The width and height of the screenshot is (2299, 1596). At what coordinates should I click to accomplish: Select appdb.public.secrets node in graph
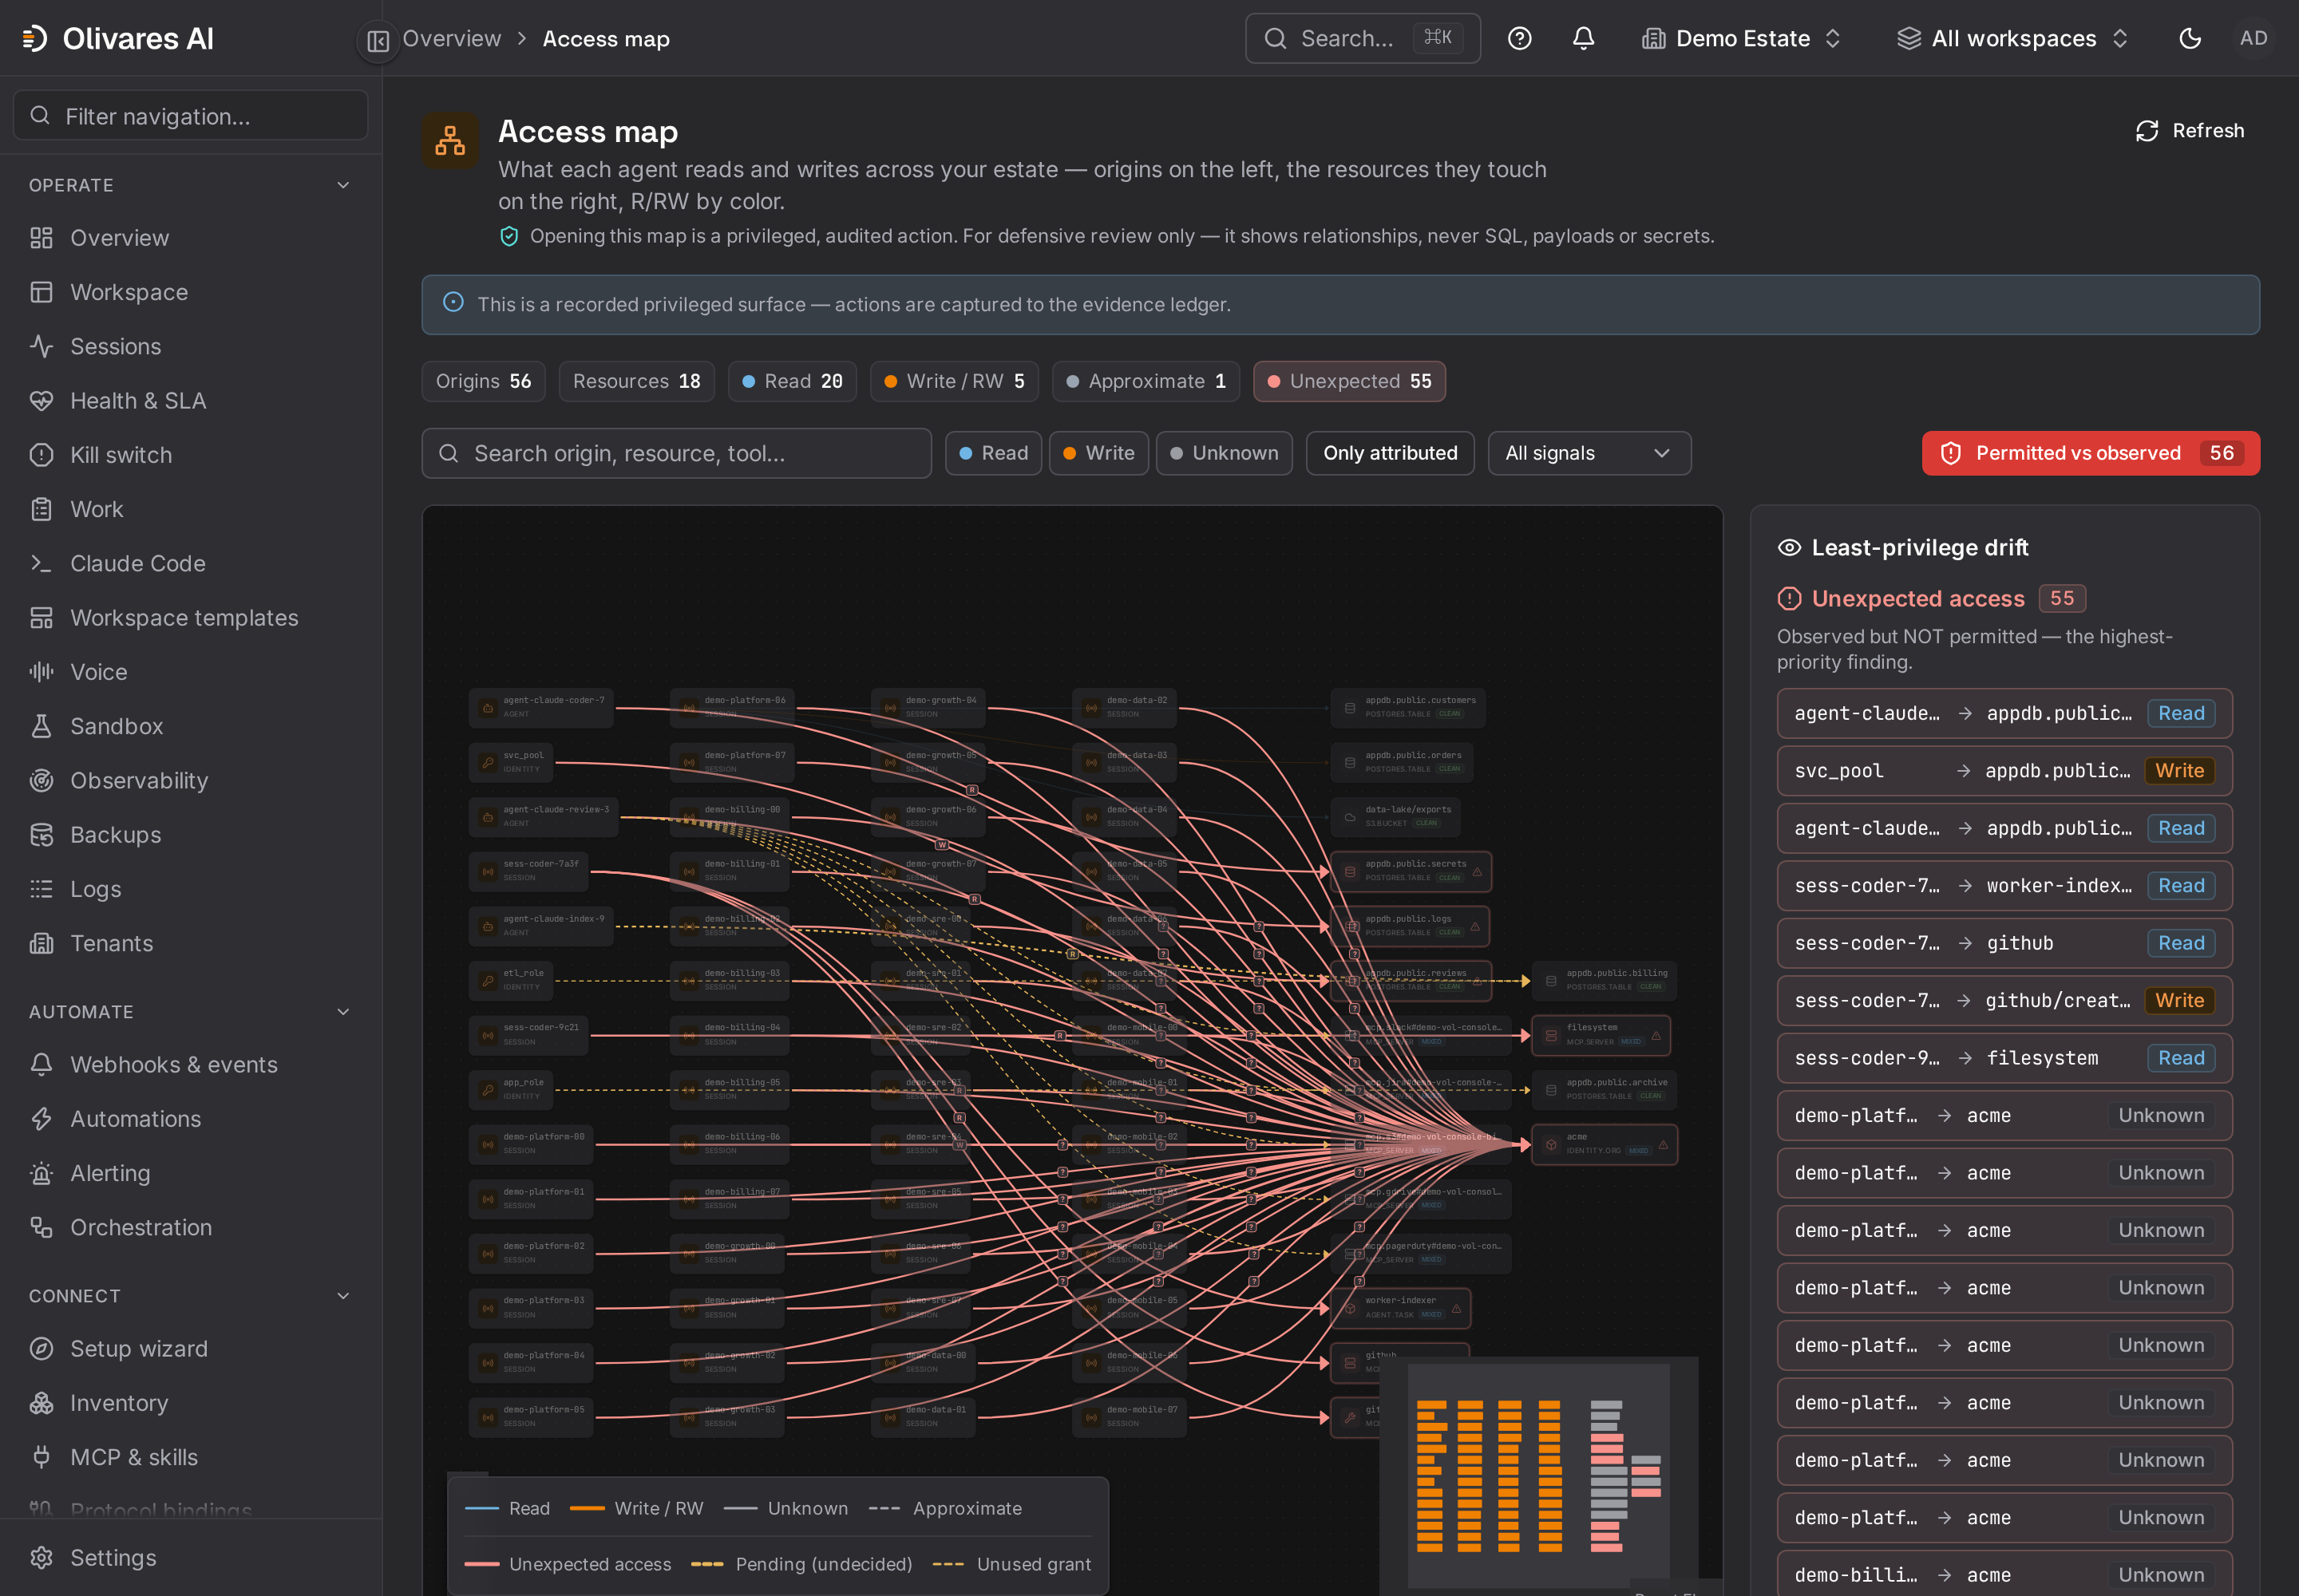click(1411, 871)
